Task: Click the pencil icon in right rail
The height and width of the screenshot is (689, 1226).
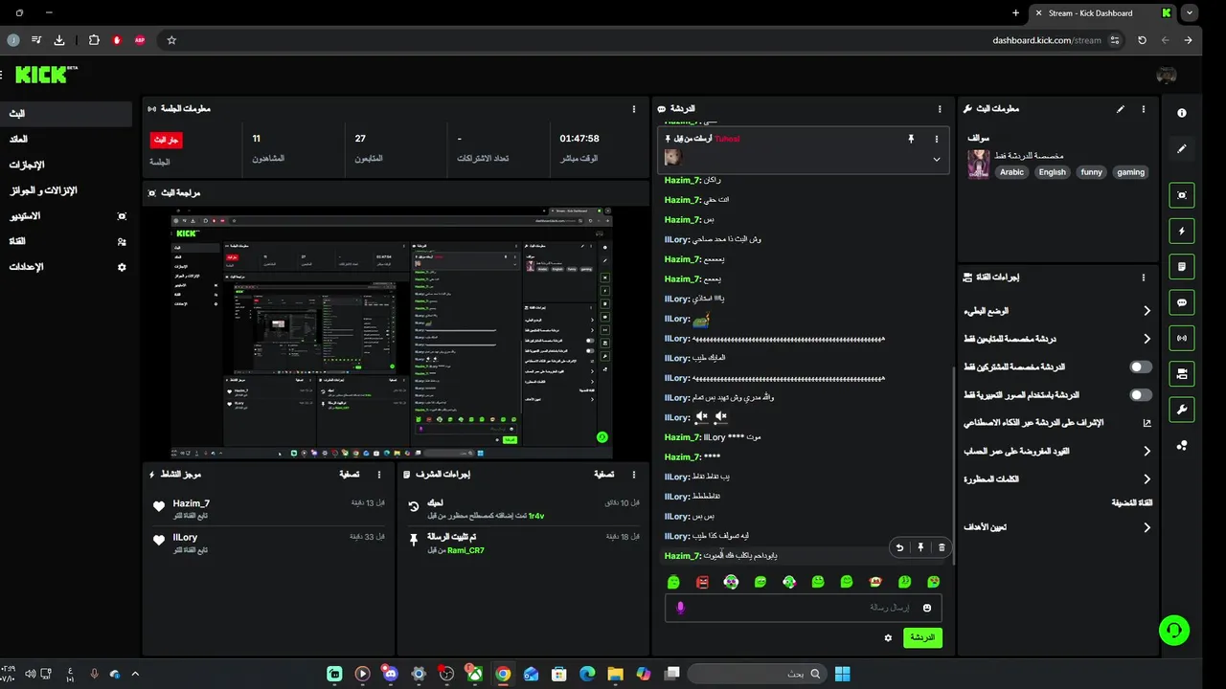Action: [1182, 148]
